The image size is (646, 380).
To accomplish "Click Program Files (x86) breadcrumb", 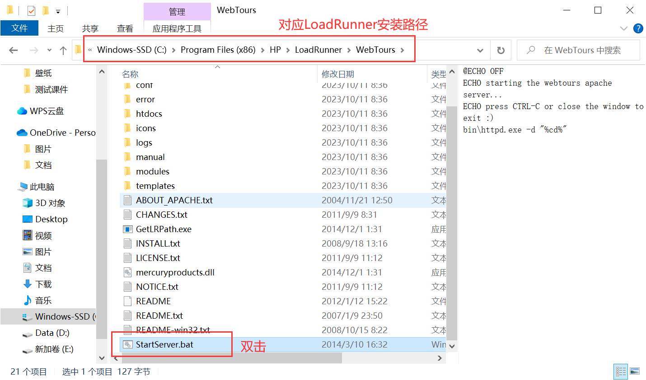I will coord(218,50).
